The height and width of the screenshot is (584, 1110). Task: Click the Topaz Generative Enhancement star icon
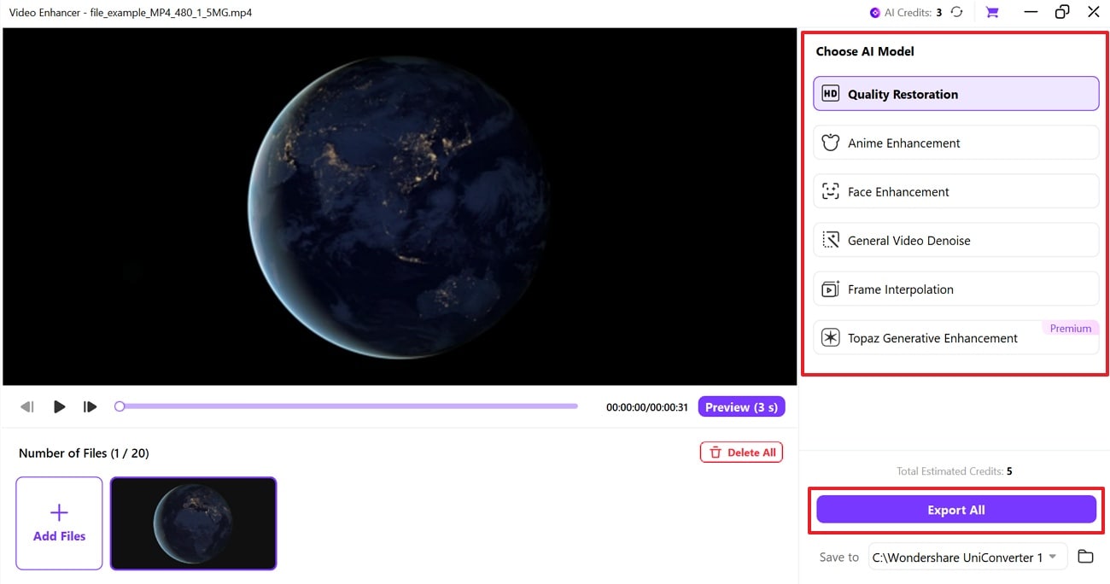(x=829, y=337)
